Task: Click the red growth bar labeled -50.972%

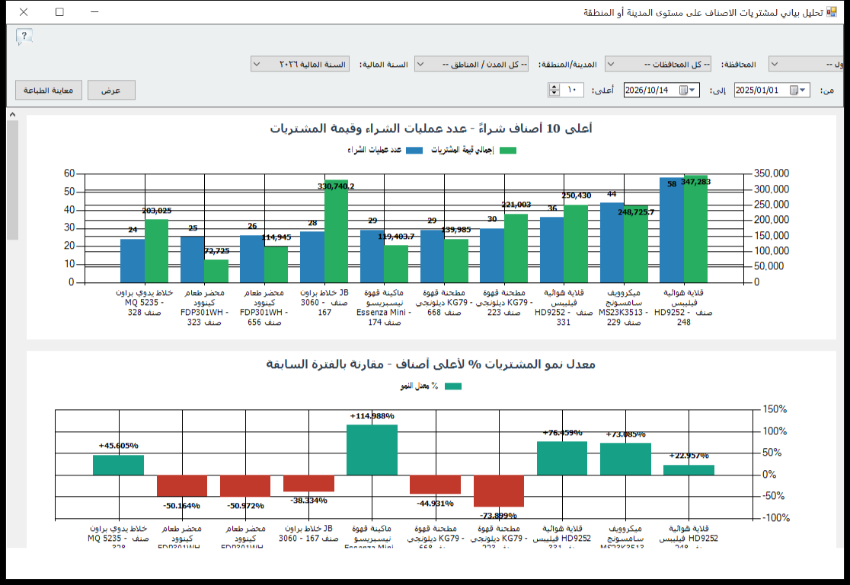Action: [245, 486]
